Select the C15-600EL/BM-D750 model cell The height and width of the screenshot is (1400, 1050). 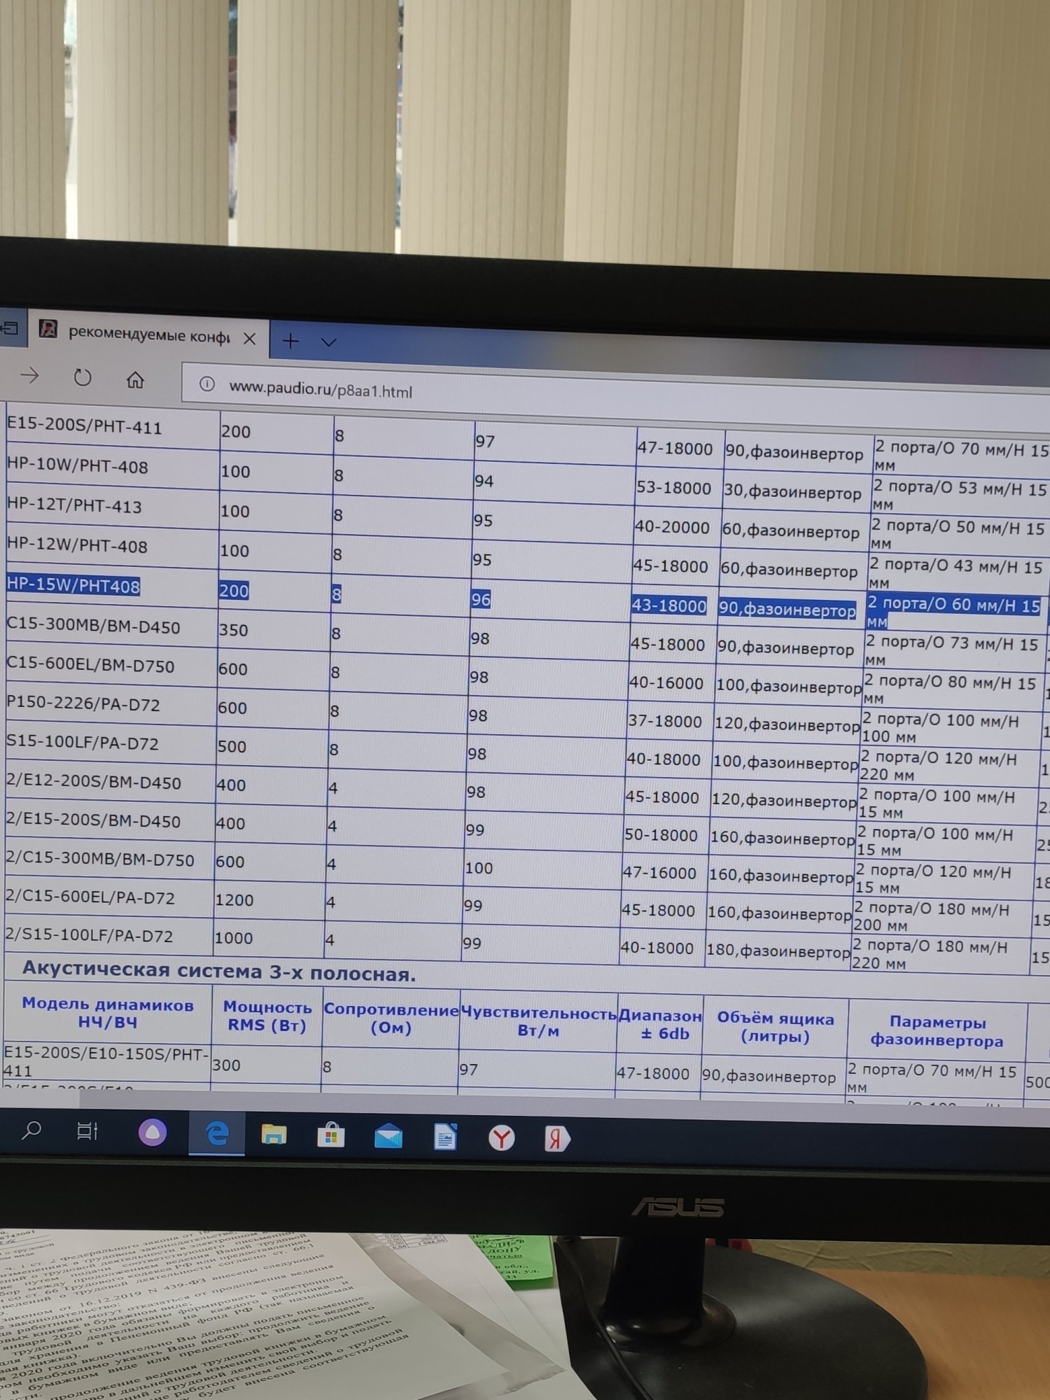pos(111,666)
